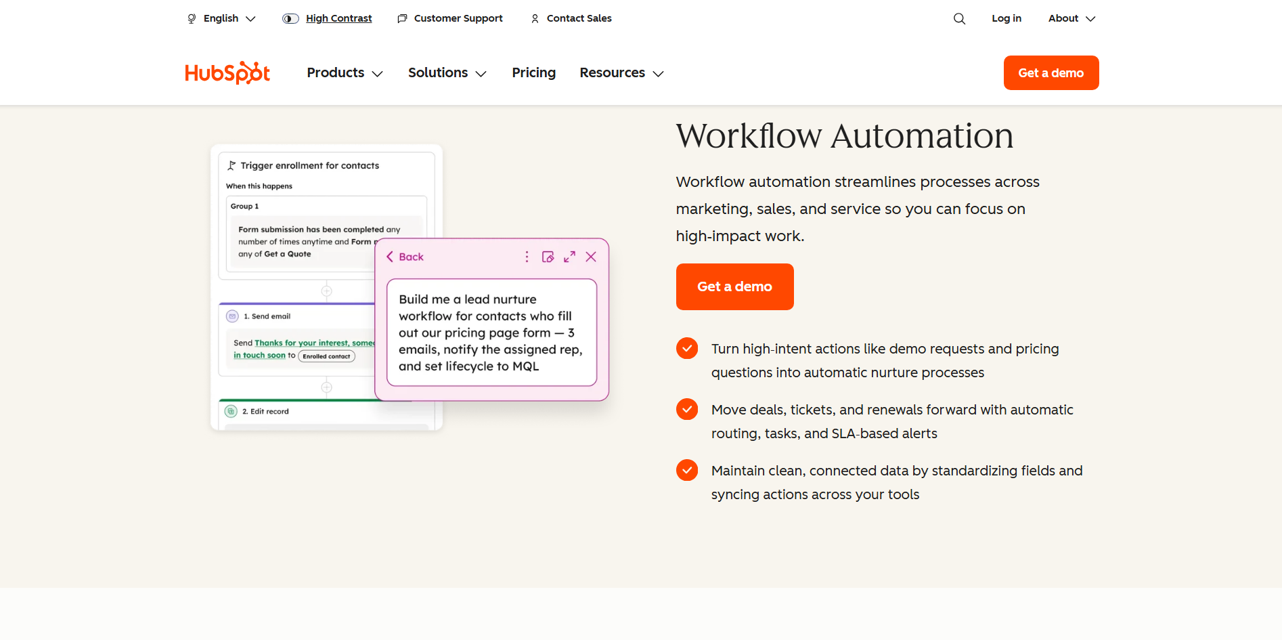Expand the Solutions menu
This screenshot has height=640, width=1282.
pyautogui.click(x=447, y=72)
